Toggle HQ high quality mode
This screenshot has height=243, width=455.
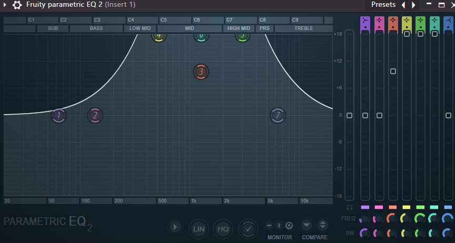(x=223, y=229)
